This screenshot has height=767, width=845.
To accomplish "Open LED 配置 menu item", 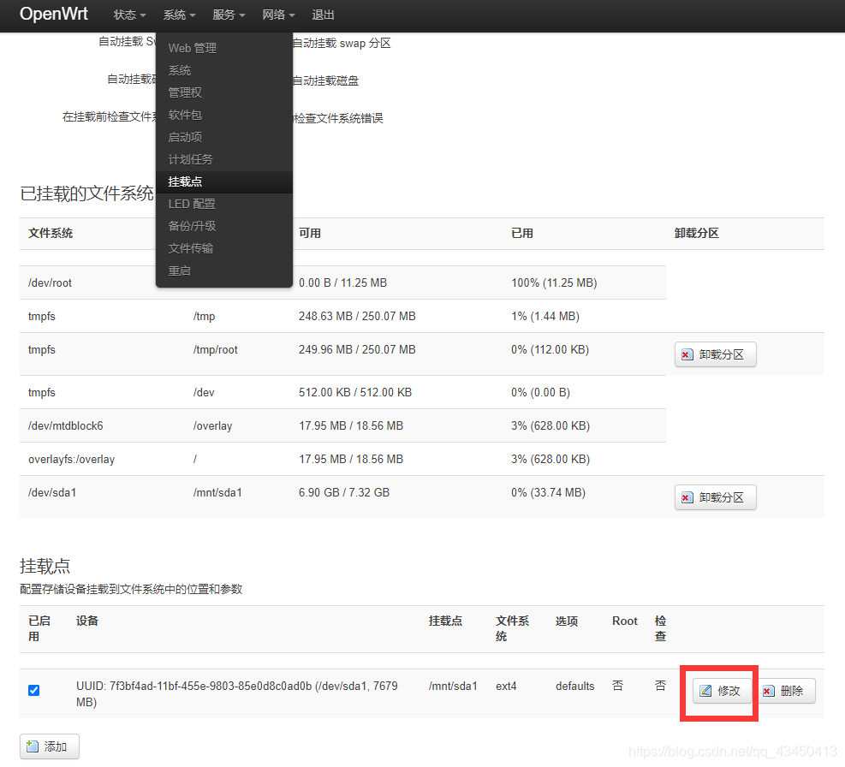I will point(224,204).
